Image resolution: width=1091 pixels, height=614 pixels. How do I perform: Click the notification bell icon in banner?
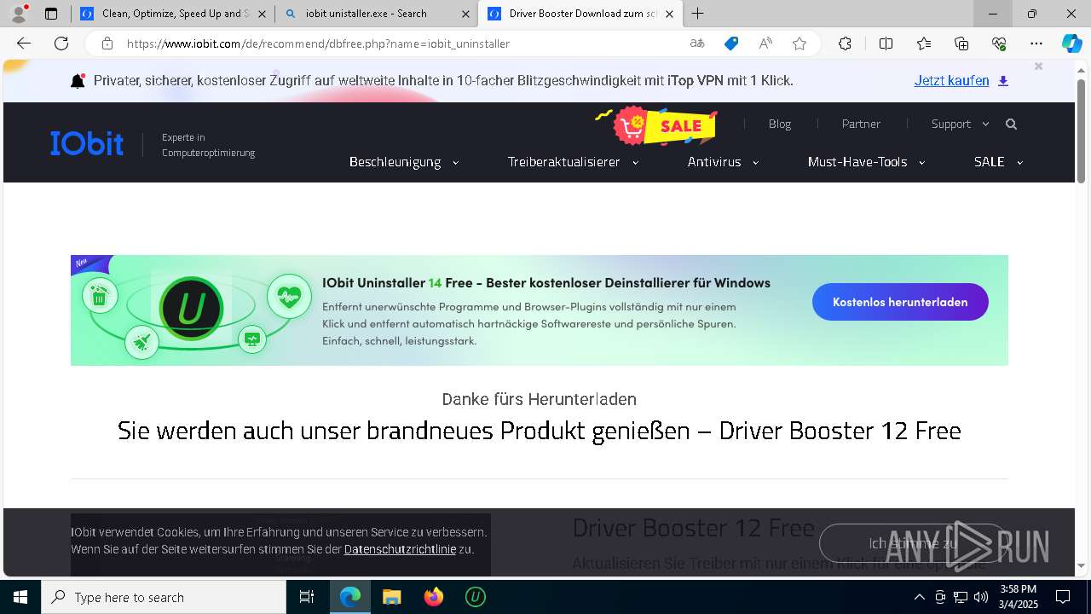(x=78, y=81)
